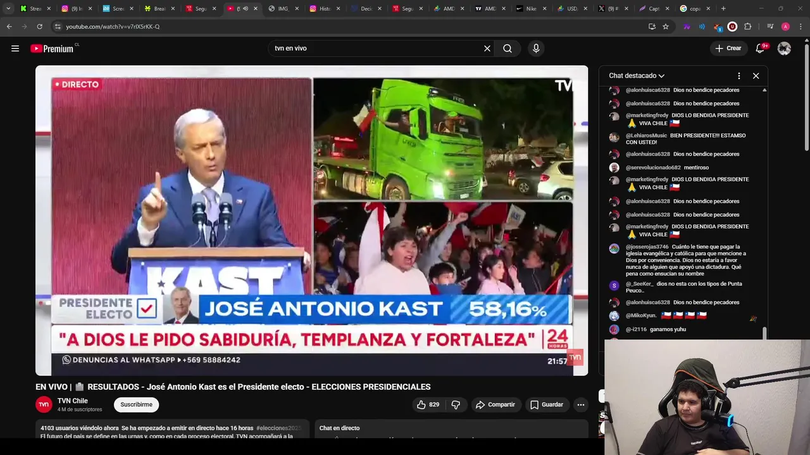Click the purple extension icon in toolbar

tap(687, 27)
